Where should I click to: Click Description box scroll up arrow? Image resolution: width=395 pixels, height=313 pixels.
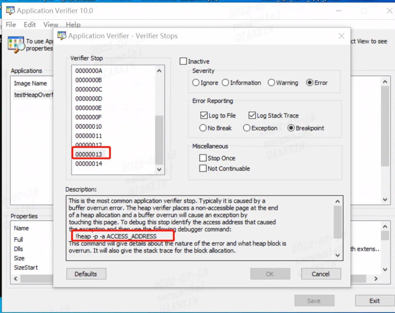tap(338, 201)
